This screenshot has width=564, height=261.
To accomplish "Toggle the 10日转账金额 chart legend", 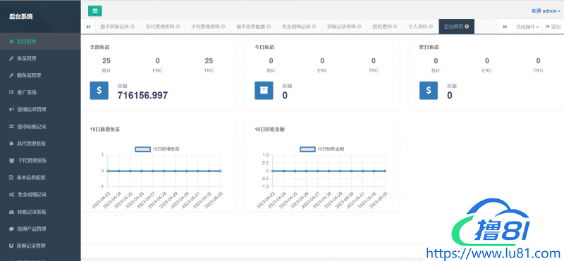I will pos(321,149).
